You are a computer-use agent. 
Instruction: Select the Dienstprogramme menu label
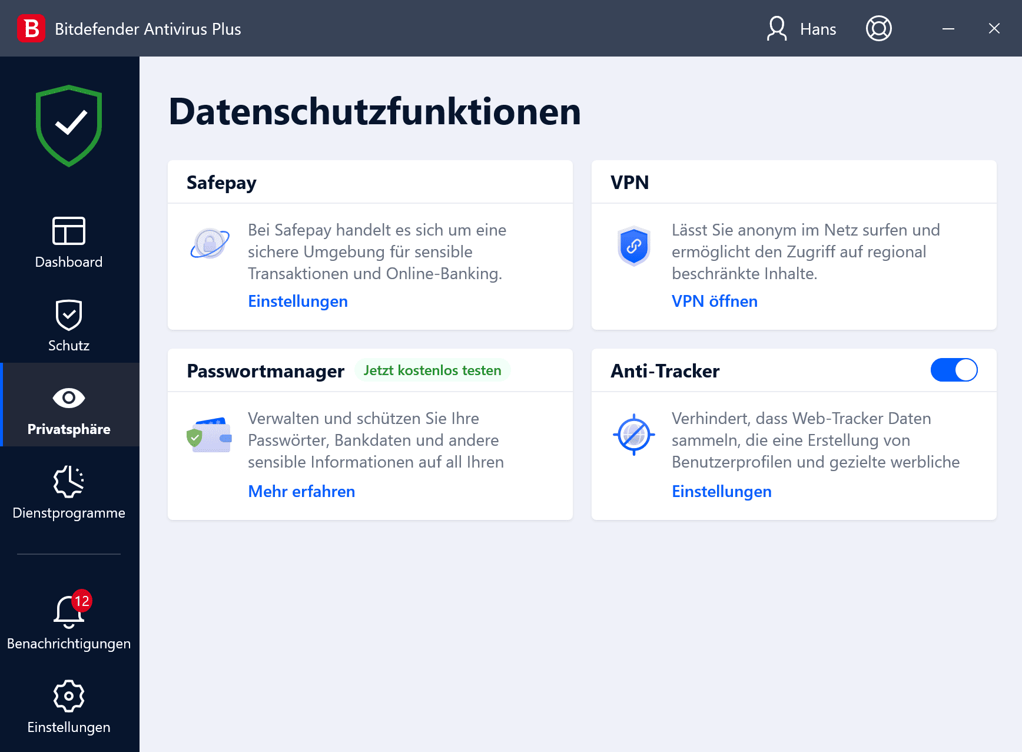(x=69, y=513)
